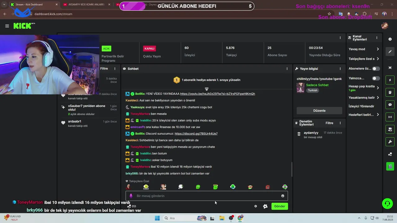The height and width of the screenshot is (223, 397).
Task: Open chat settings gear icon
Action: pos(256,206)
